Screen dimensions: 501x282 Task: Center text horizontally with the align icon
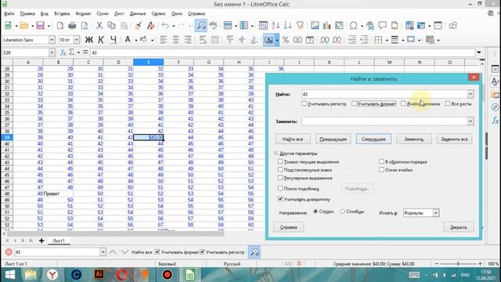click(175, 40)
